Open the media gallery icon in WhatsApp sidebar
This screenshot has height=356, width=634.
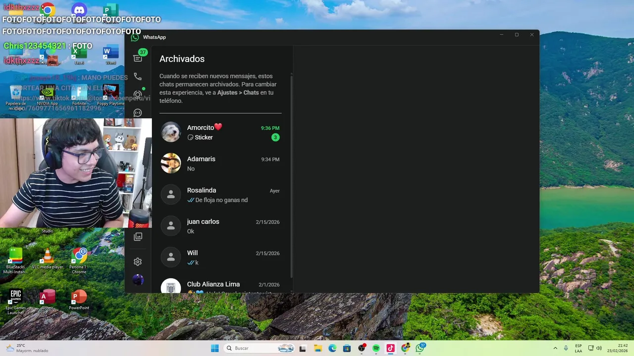(x=138, y=237)
